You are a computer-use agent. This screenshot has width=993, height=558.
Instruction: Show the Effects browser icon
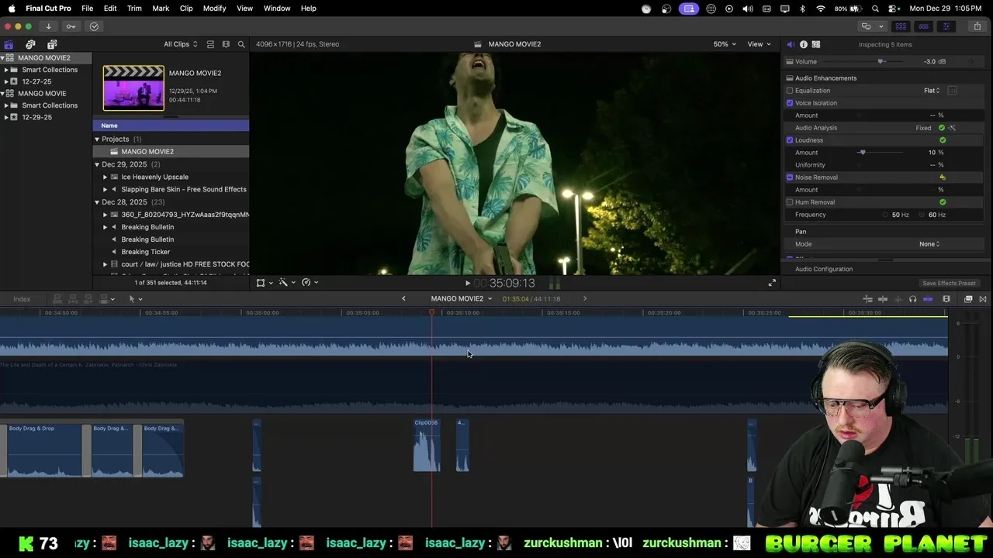968,299
